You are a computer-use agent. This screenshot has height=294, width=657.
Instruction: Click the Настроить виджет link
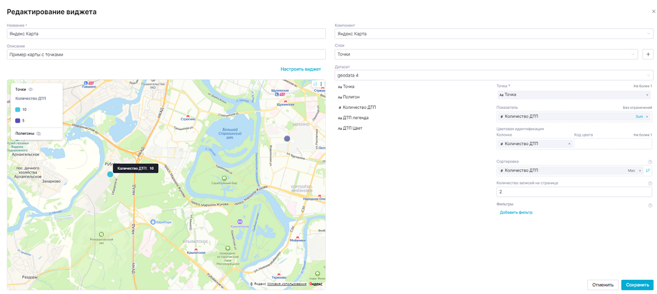point(300,69)
